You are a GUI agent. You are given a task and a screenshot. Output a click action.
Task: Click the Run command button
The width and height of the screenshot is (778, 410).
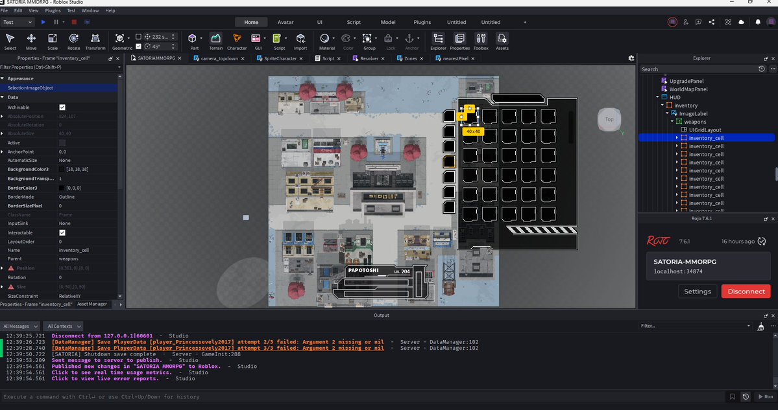pos(765,396)
